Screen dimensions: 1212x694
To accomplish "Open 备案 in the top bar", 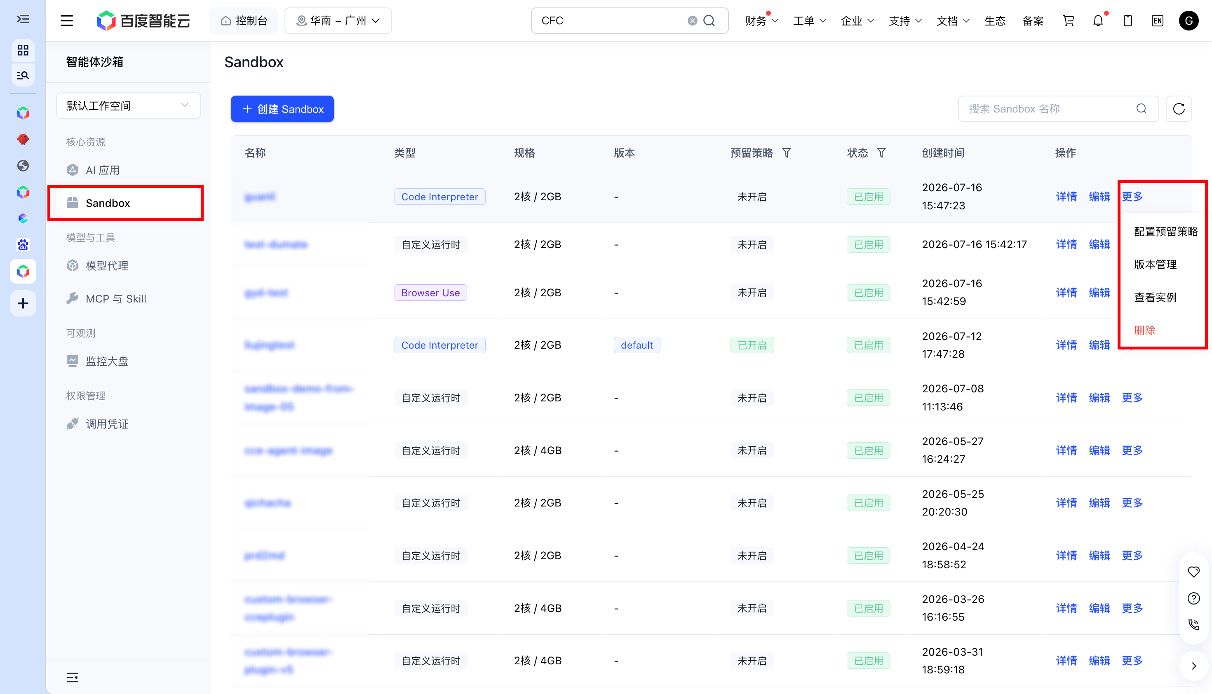I will point(1033,21).
